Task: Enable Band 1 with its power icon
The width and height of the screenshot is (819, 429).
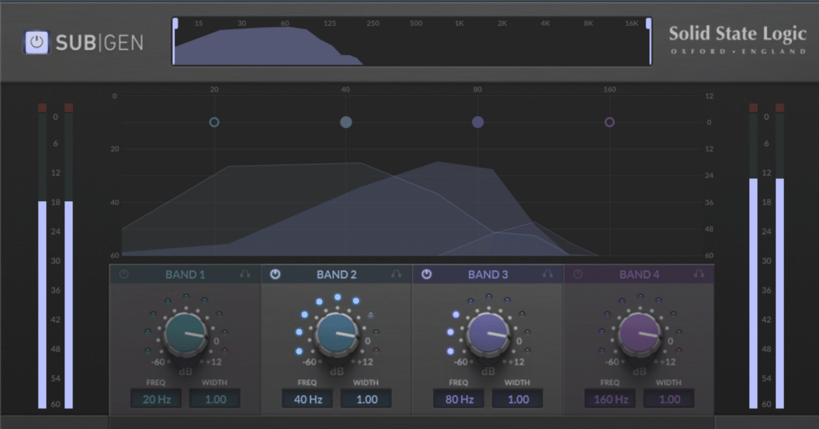Action: (x=124, y=274)
